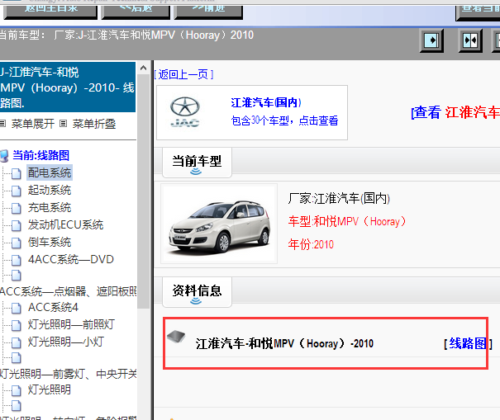Open the 配电系统 tree item
Viewport: 500px width, 420px height.
(x=50, y=172)
